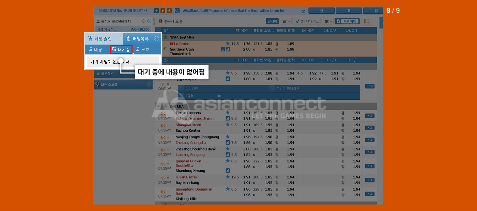Open the 즐겨찾기 favorites section
Viewport: 477px width, 211px height.
(123, 73)
